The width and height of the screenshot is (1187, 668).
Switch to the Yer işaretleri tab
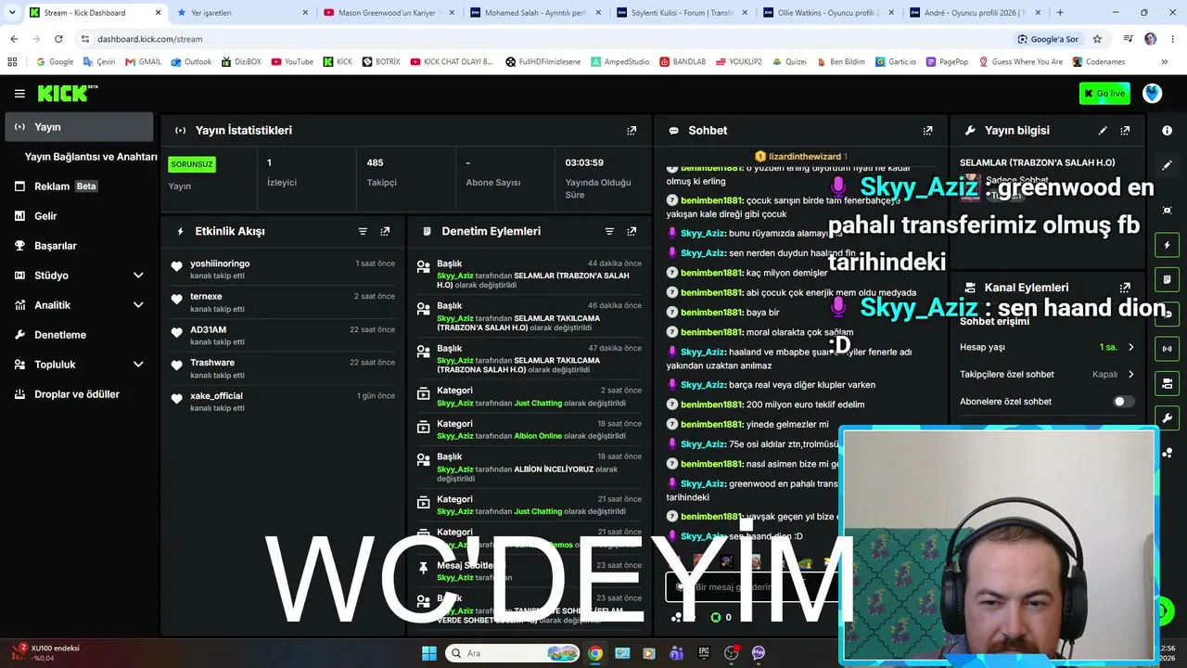241,13
